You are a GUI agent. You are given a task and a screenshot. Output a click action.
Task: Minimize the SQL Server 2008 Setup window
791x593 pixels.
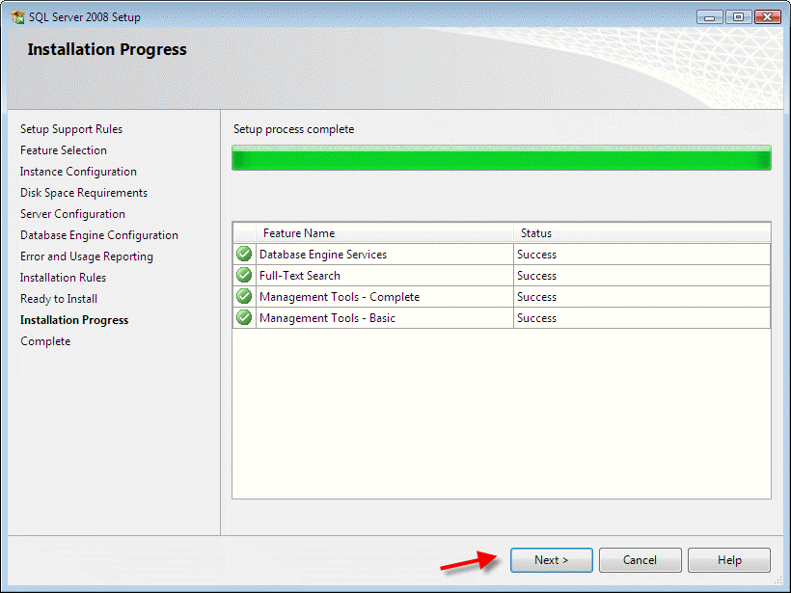(710, 17)
